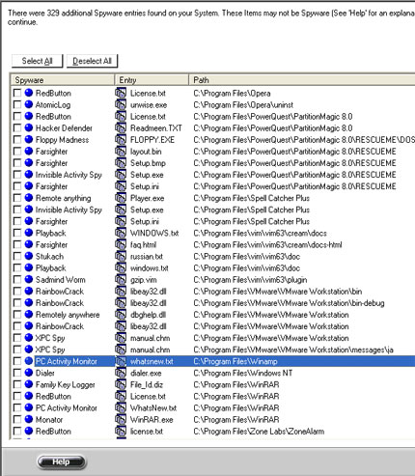Check the Remote anything row checkbox

(17, 198)
